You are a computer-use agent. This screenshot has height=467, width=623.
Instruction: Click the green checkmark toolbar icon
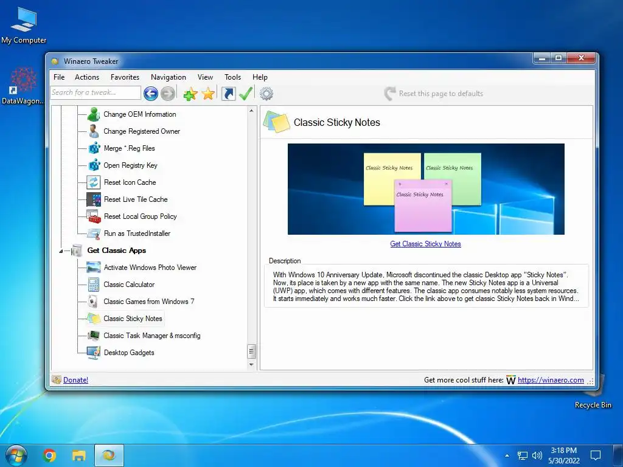click(x=246, y=94)
